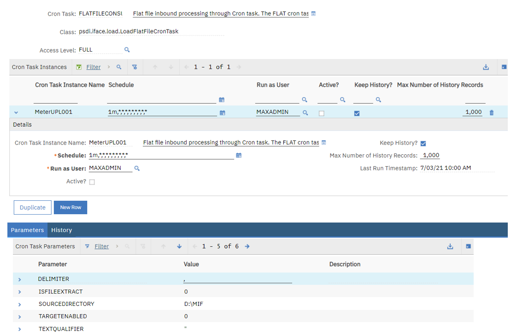This screenshot has width=517, height=333.
Task: Click New Row button
Action: [70, 207]
